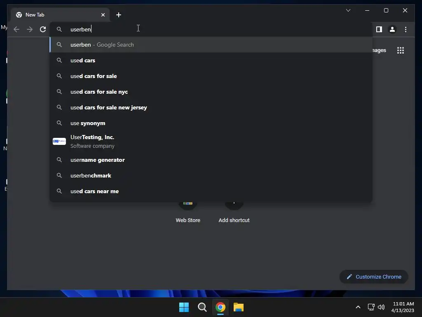
Task: Open the Google apps grid icon
Action: pos(401,50)
